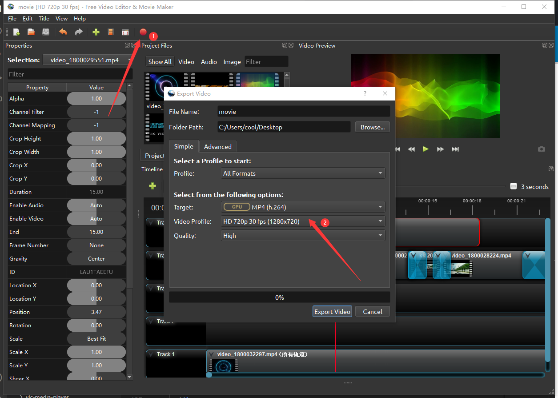Click the New Project toolbar icon

16,32
